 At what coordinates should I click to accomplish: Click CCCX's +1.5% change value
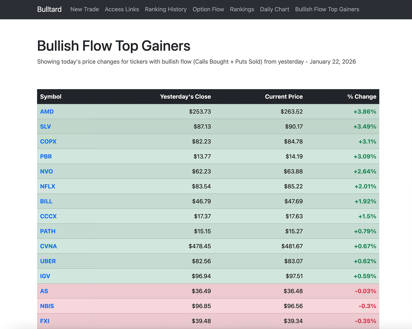pos(367,216)
